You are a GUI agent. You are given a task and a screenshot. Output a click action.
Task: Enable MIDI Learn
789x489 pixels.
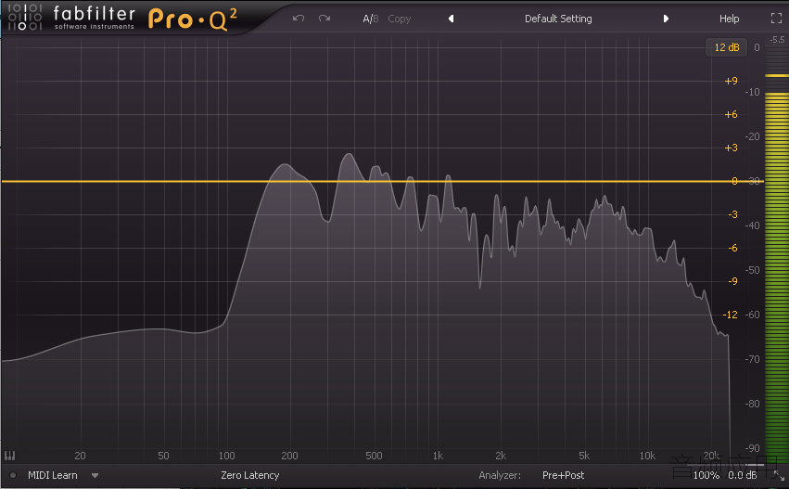click(x=52, y=475)
